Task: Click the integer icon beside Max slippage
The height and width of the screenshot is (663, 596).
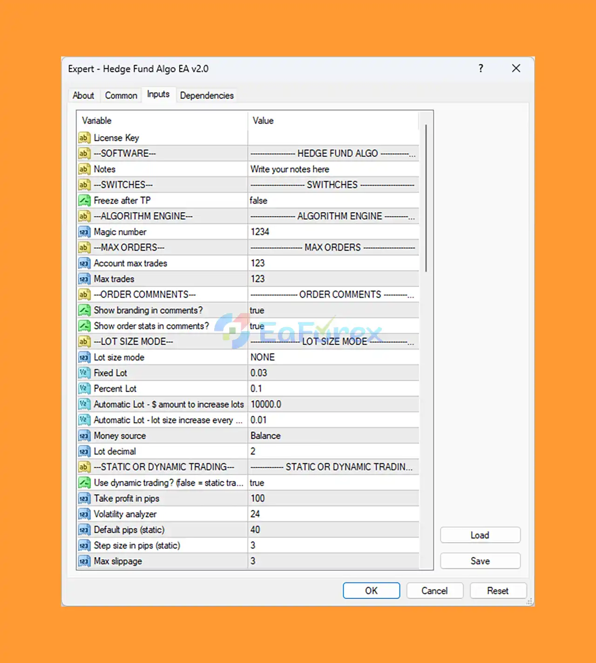Action: point(84,561)
